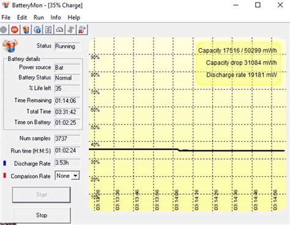Click the red Comparison Rate color marker
This screenshot has height=225, width=290.
click(x=5, y=175)
